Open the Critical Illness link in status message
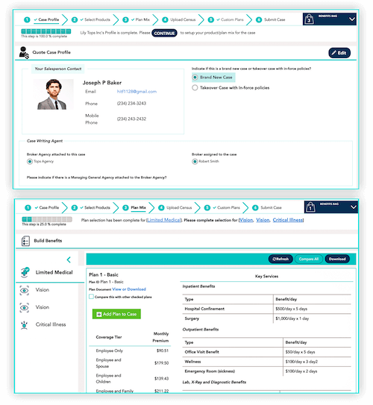373x405 pixels. point(288,220)
